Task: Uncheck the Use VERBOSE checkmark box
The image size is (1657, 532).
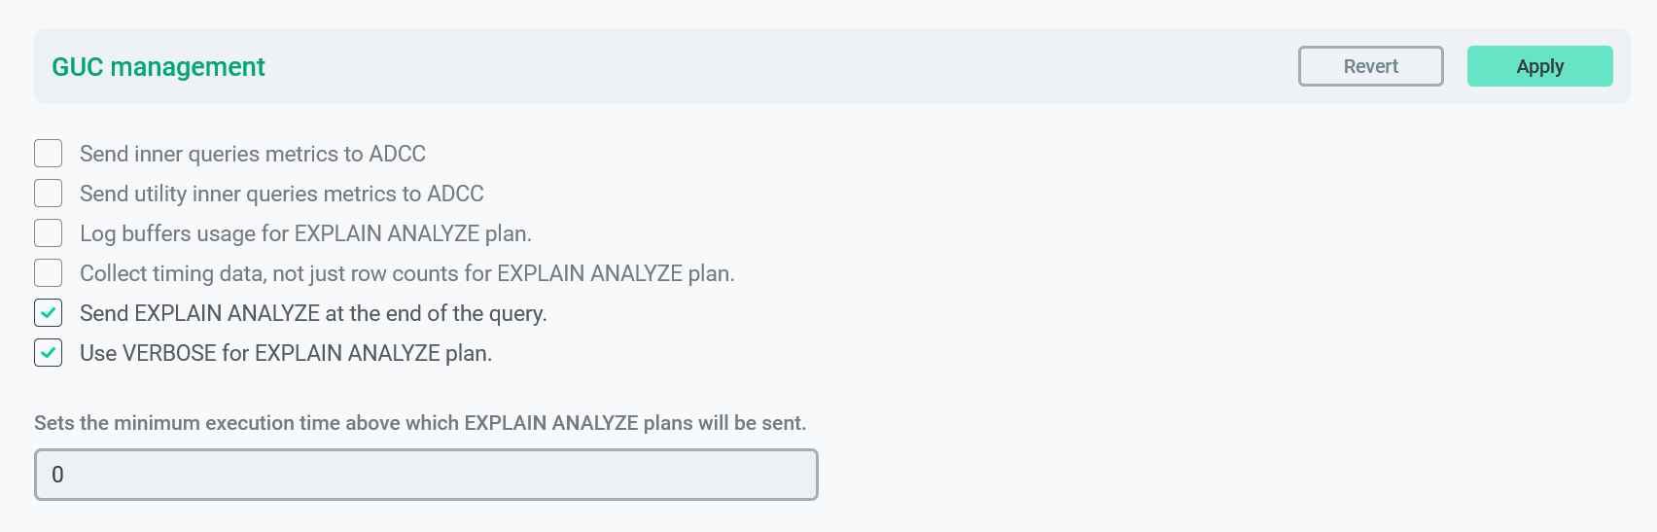Action: [x=48, y=353]
